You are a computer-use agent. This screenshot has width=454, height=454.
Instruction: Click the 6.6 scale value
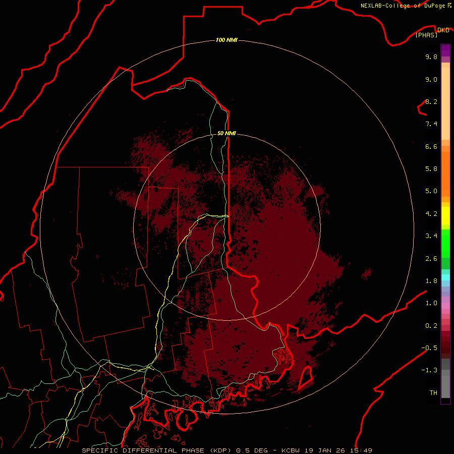pos(431,146)
